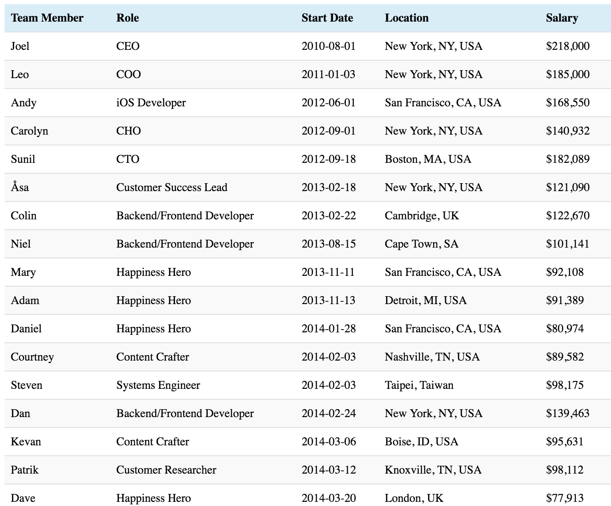The height and width of the screenshot is (506, 611).
Task: Select start date 2014-01-28
Action: [329, 329]
